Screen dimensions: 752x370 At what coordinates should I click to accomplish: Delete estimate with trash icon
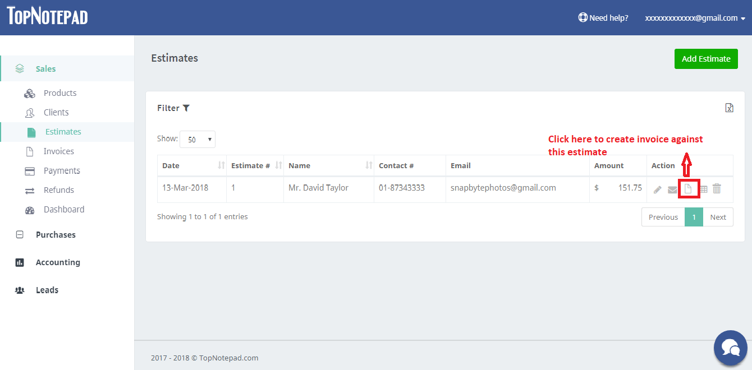pos(717,189)
